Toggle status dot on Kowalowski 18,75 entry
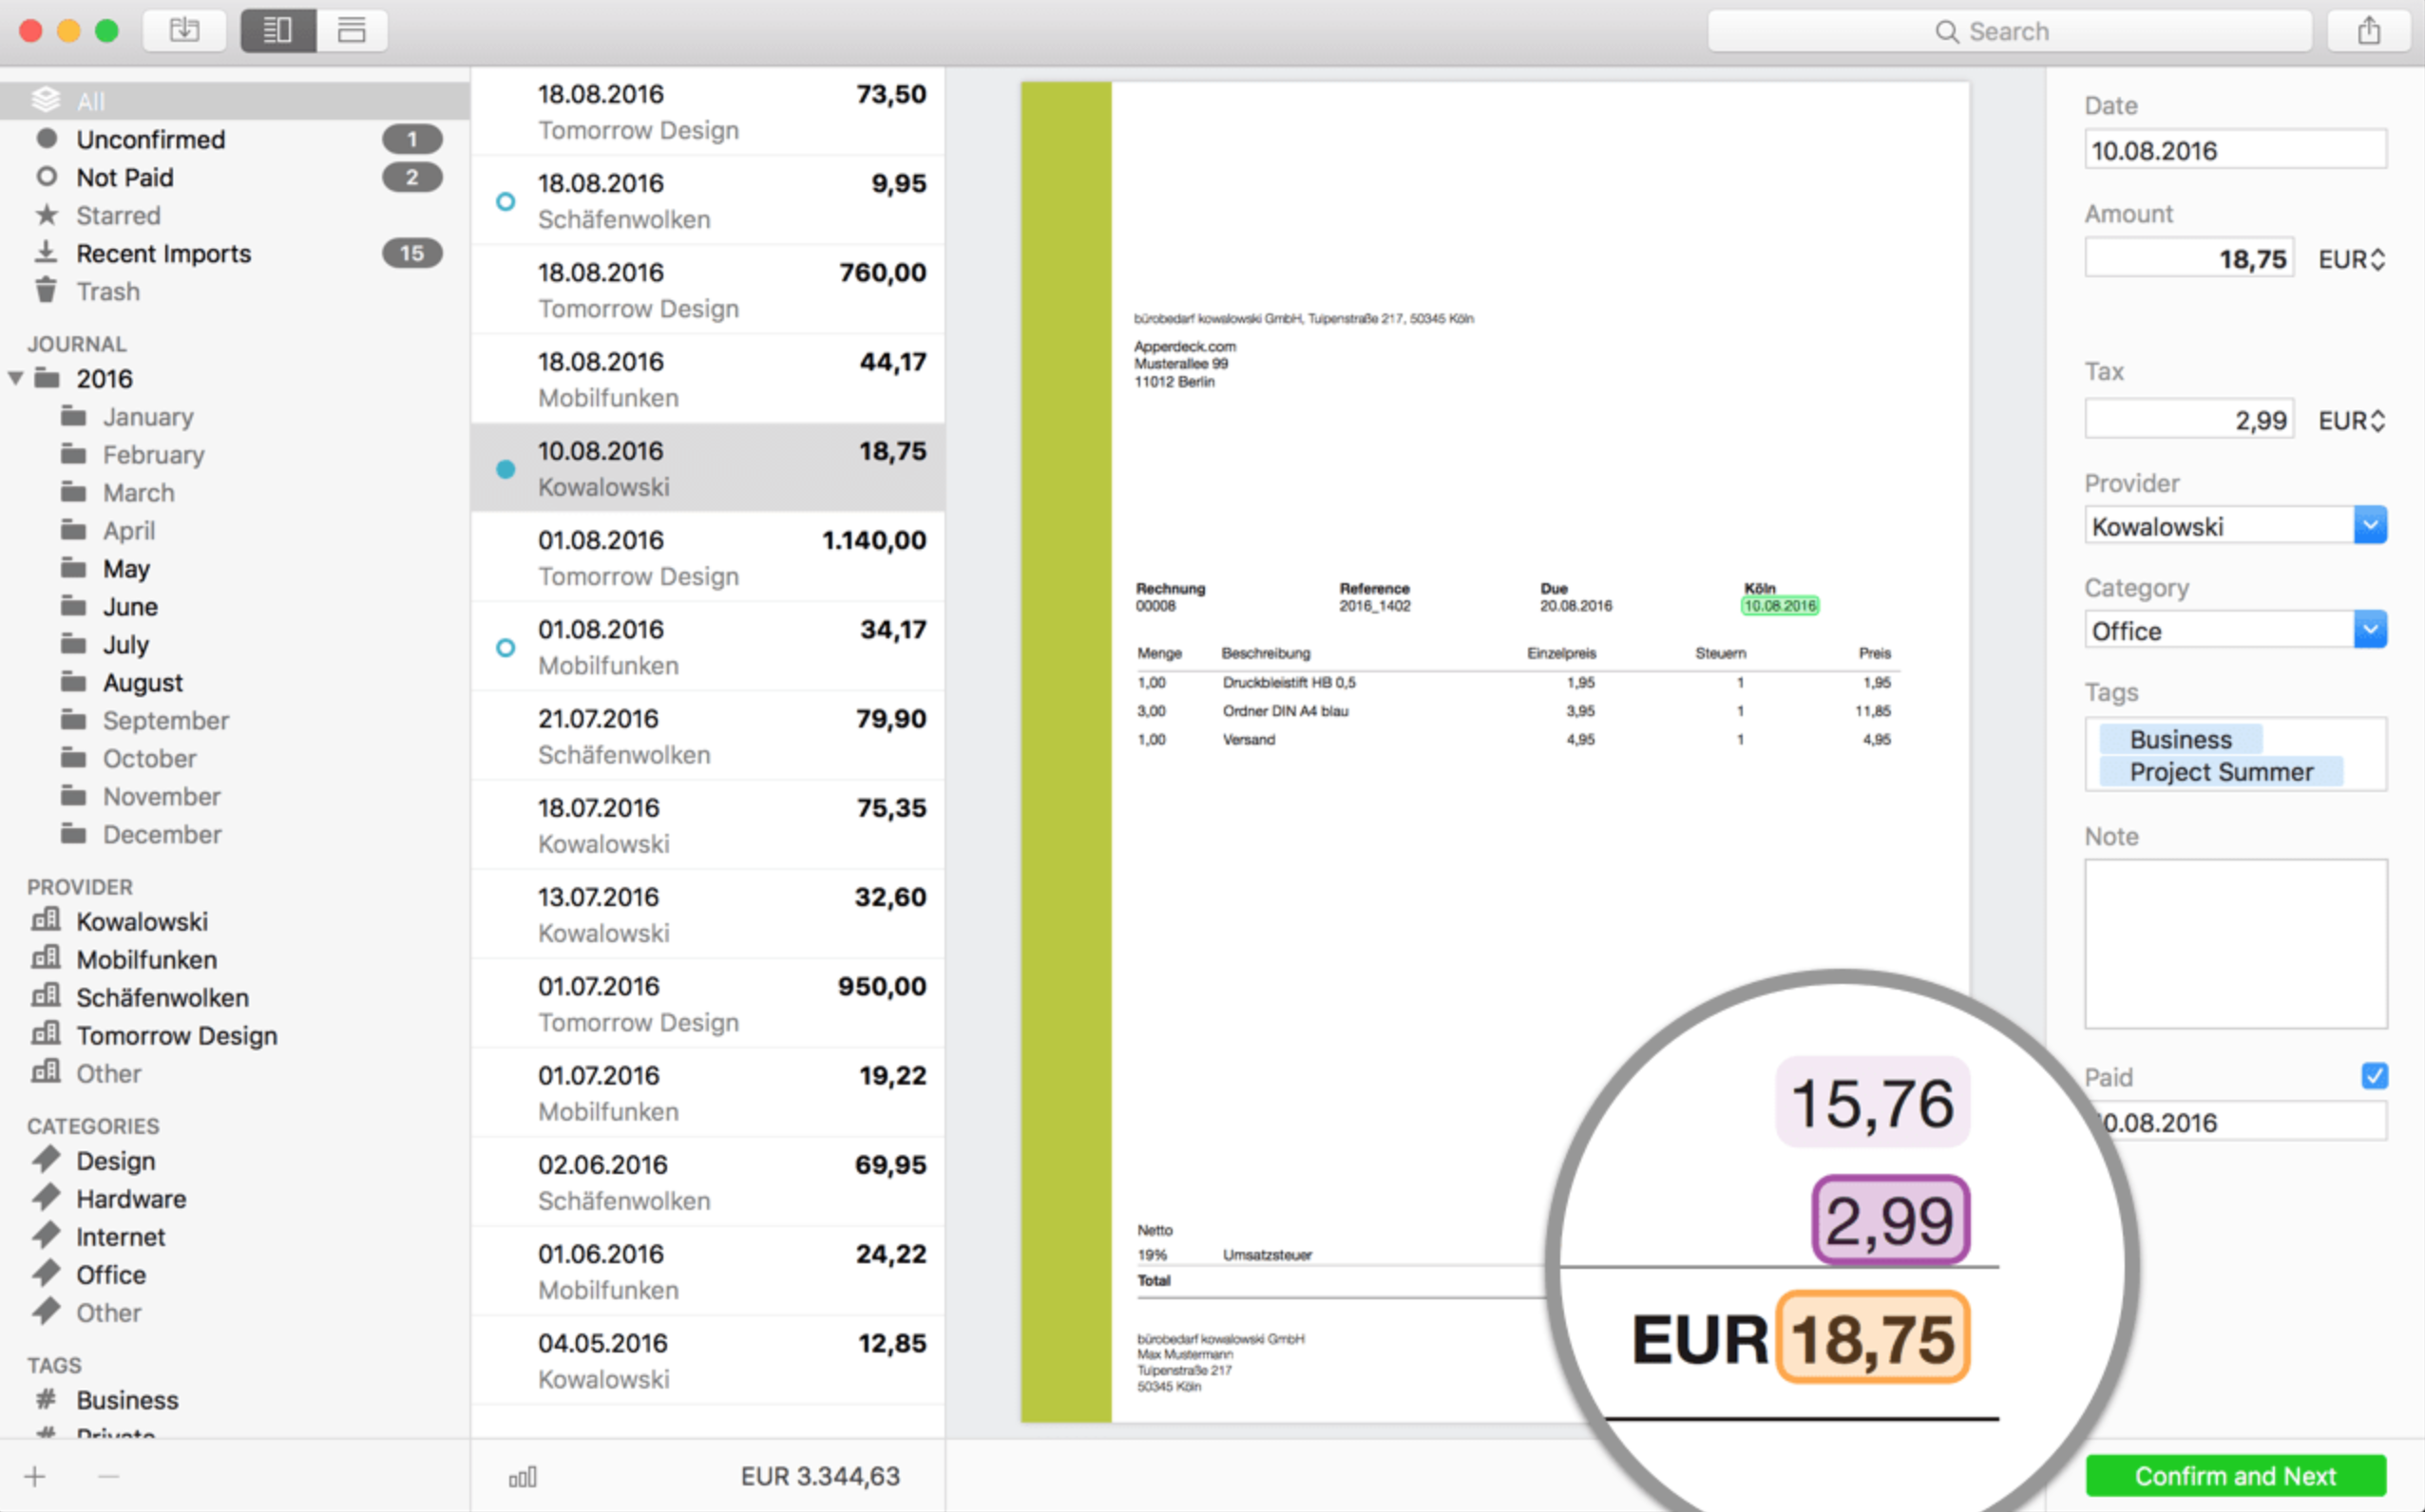Viewport: 2425px width, 1512px height. coord(506,468)
